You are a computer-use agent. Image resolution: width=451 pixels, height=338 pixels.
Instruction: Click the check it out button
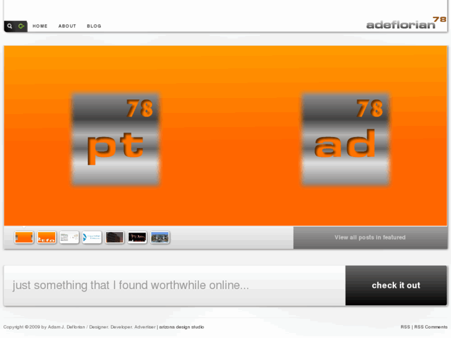click(x=396, y=285)
